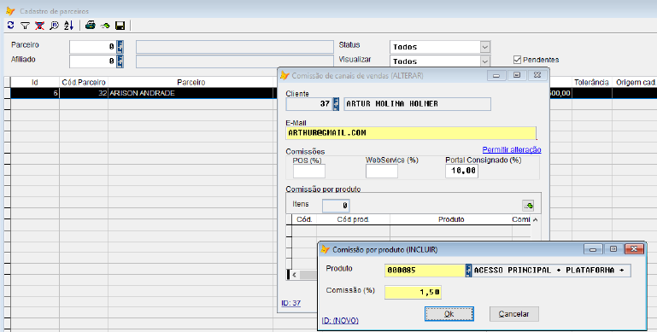The width and height of the screenshot is (657, 332).
Task: Click the Comissão (%) input field
Action: [413, 292]
